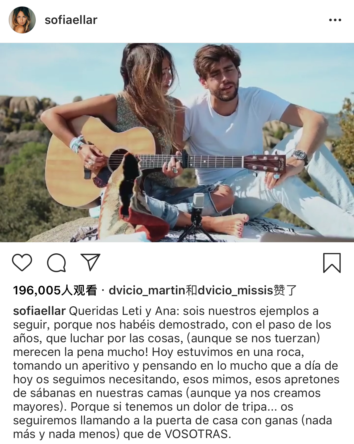The height and width of the screenshot is (444, 354).
Task: Tap caption text beginning Queridas Leti y Ana
Action: click(x=176, y=372)
